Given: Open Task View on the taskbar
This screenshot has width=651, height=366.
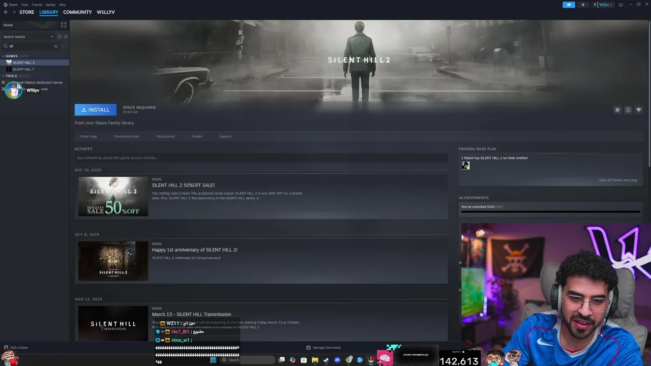Looking at the screenshot, I should tap(281, 360).
